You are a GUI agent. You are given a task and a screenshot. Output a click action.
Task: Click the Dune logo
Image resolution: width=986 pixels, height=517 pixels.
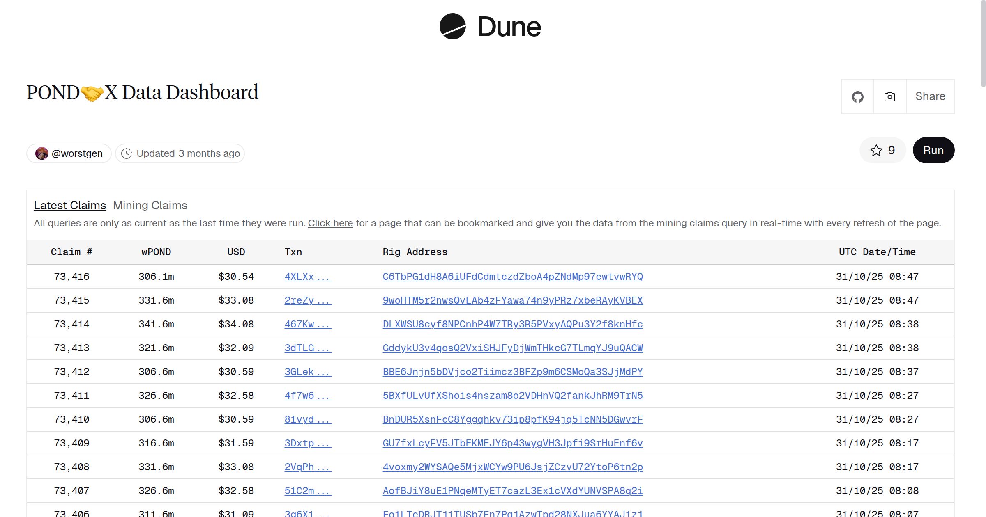(x=491, y=27)
